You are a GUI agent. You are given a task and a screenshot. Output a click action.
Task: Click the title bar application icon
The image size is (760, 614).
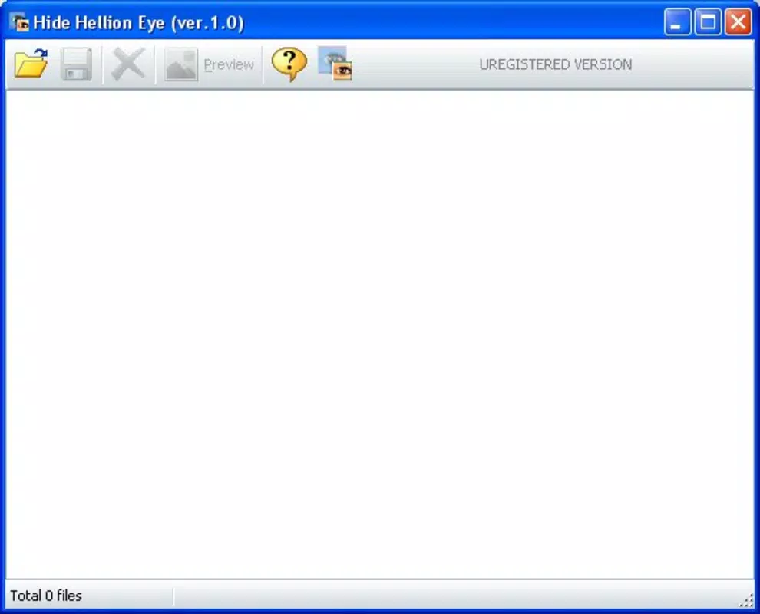click(x=19, y=22)
